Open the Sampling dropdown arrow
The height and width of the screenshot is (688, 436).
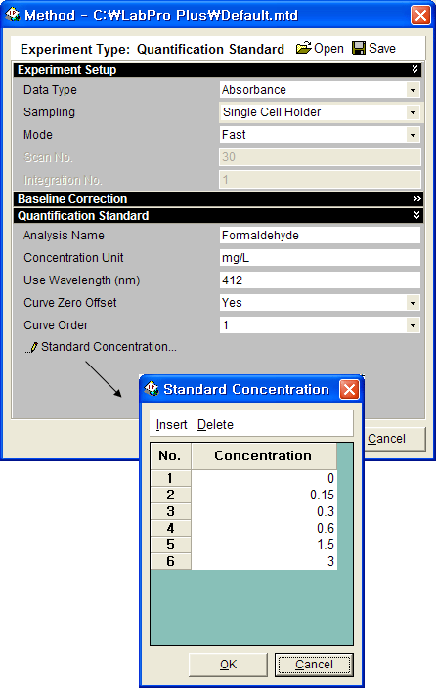[413, 112]
